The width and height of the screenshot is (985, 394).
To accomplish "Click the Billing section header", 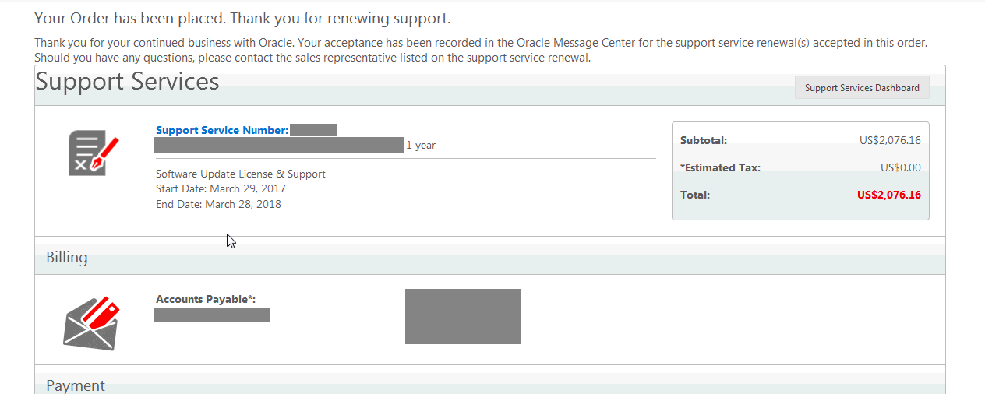I will point(67,257).
